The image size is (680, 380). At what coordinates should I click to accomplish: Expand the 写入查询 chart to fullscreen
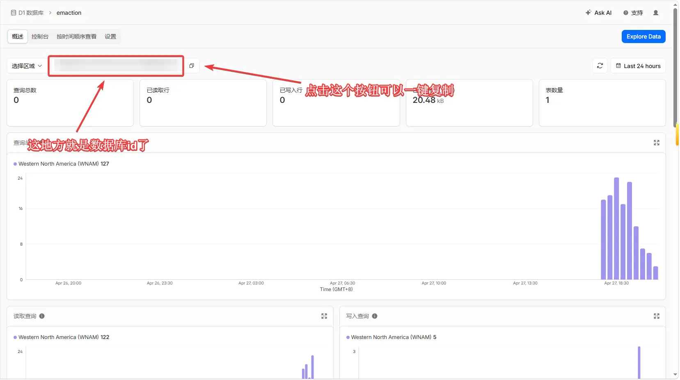click(x=656, y=316)
